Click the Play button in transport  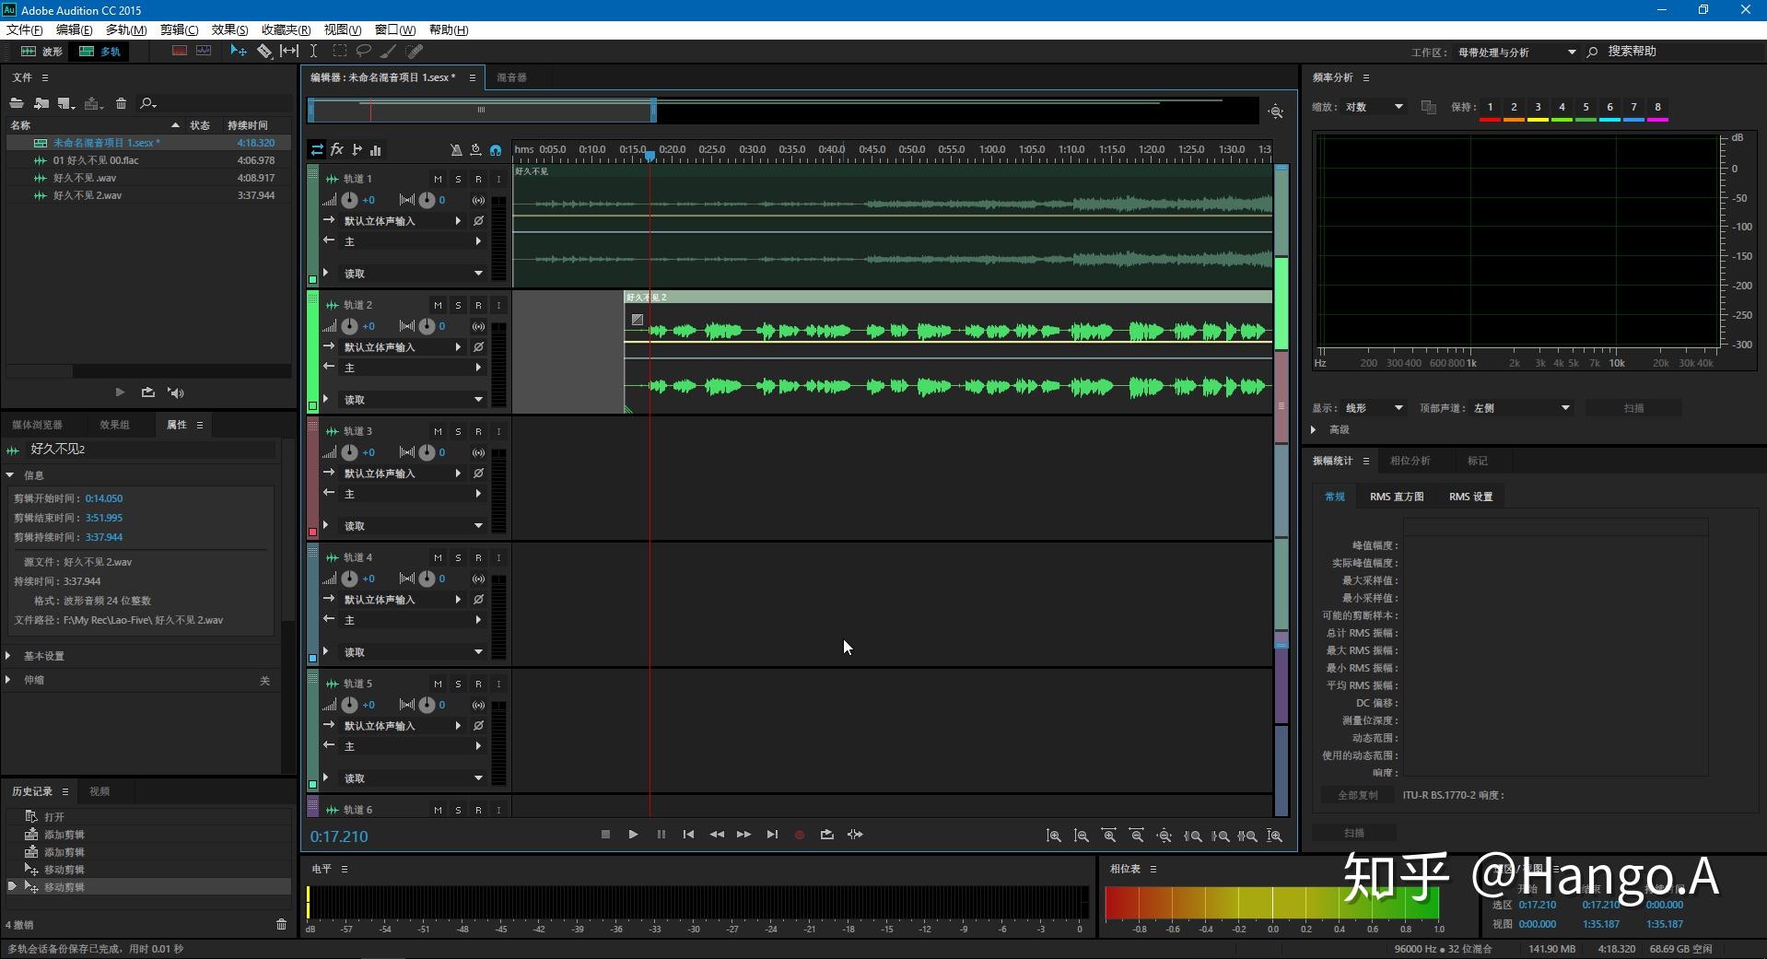633,835
